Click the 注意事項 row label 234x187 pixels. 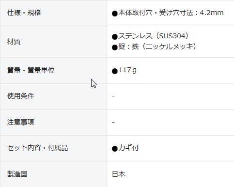pos(20,122)
